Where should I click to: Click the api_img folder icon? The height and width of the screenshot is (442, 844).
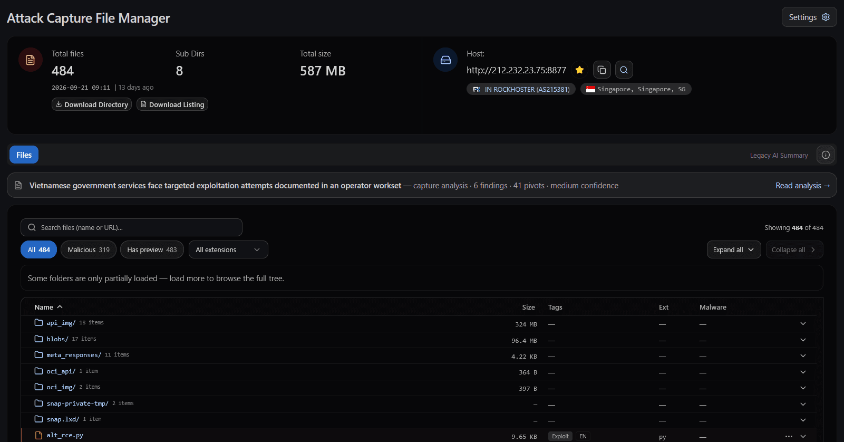point(38,323)
